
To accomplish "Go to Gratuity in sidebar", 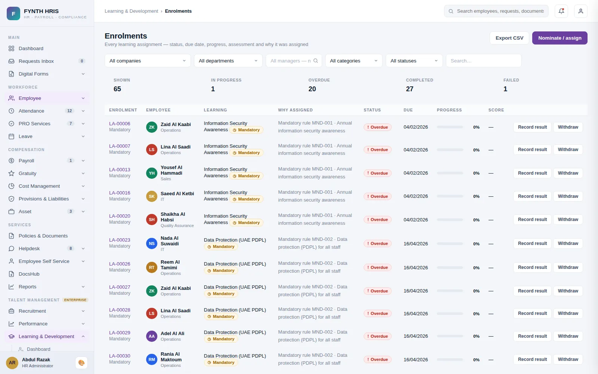I will (47, 174).
